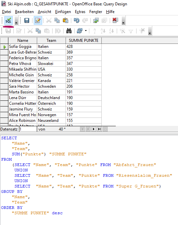Jump to the last record button
The image size is (178, 225).
[x=99, y=129]
